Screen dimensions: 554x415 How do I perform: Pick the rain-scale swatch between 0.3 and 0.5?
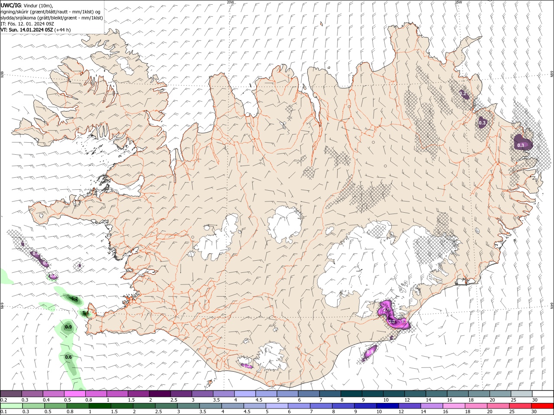point(34,406)
